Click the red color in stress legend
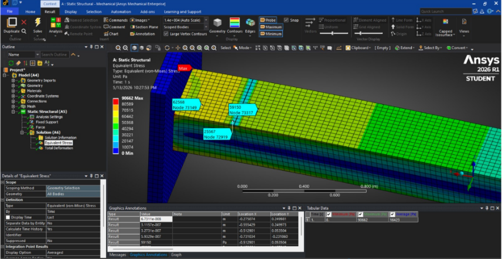This screenshot has height=259, width=502. (x=116, y=101)
